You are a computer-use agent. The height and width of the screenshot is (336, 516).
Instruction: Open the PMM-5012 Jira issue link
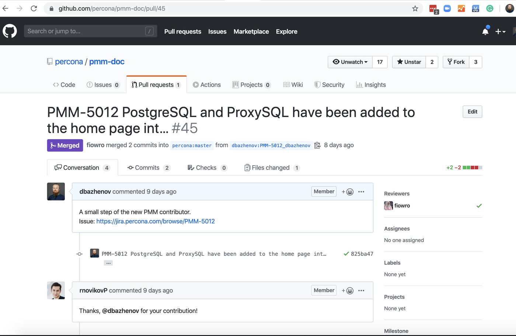[156, 221]
